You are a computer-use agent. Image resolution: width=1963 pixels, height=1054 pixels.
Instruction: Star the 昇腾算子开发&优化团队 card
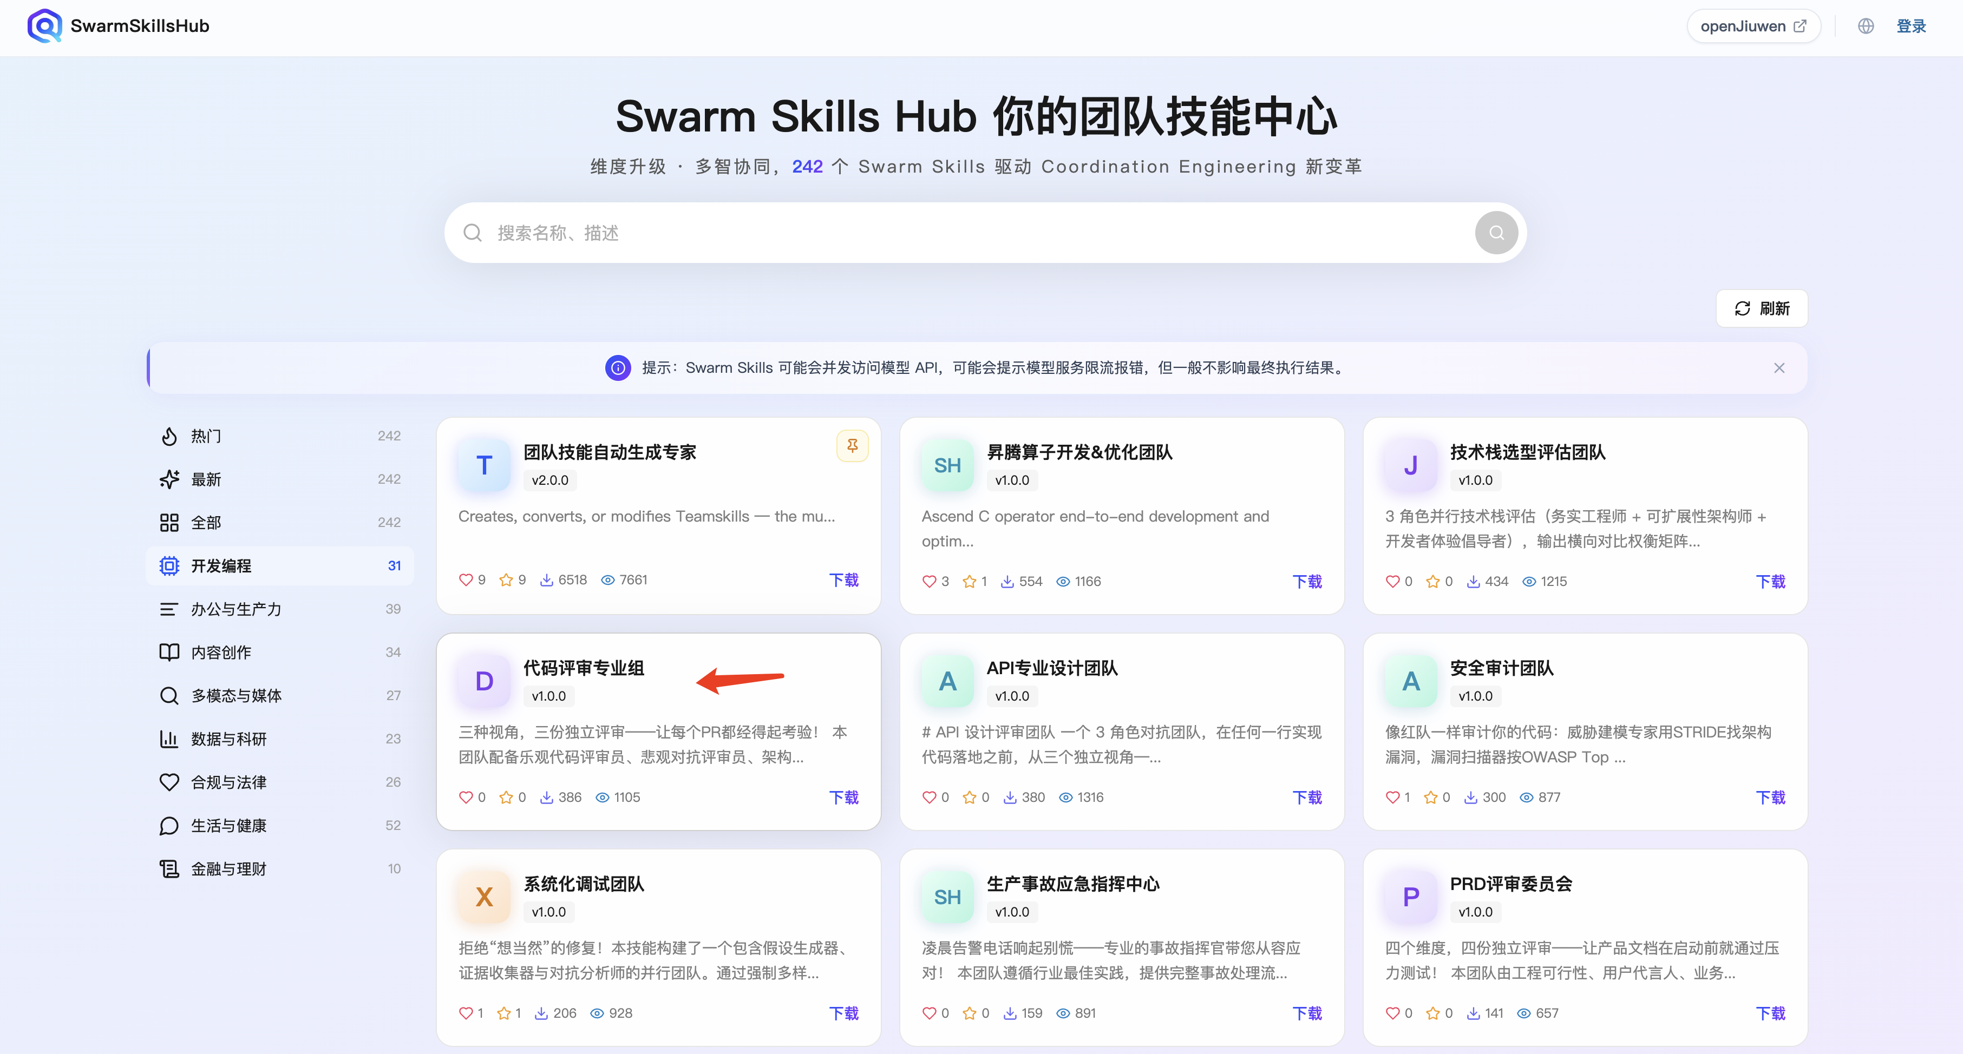[969, 581]
